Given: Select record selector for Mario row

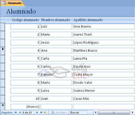Looking at the screenshot, I should tap(3, 83).
